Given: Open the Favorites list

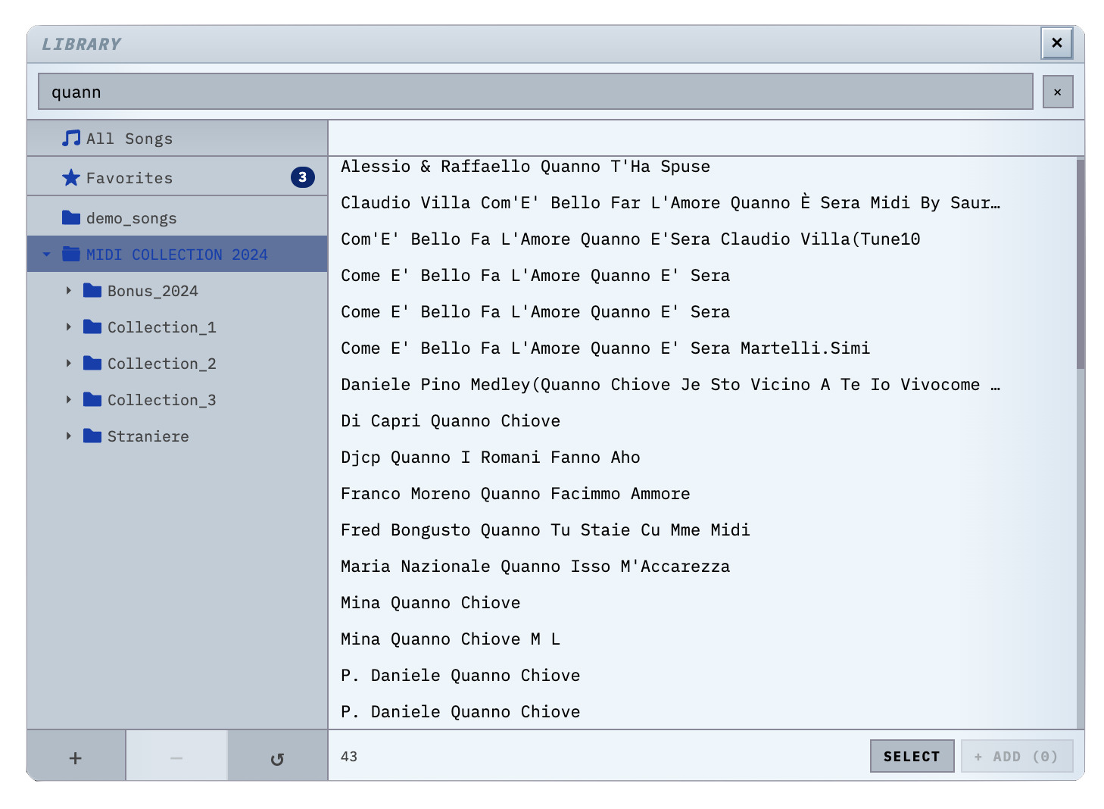Looking at the screenshot, I should pyautogui.click(x=177, y=177).
